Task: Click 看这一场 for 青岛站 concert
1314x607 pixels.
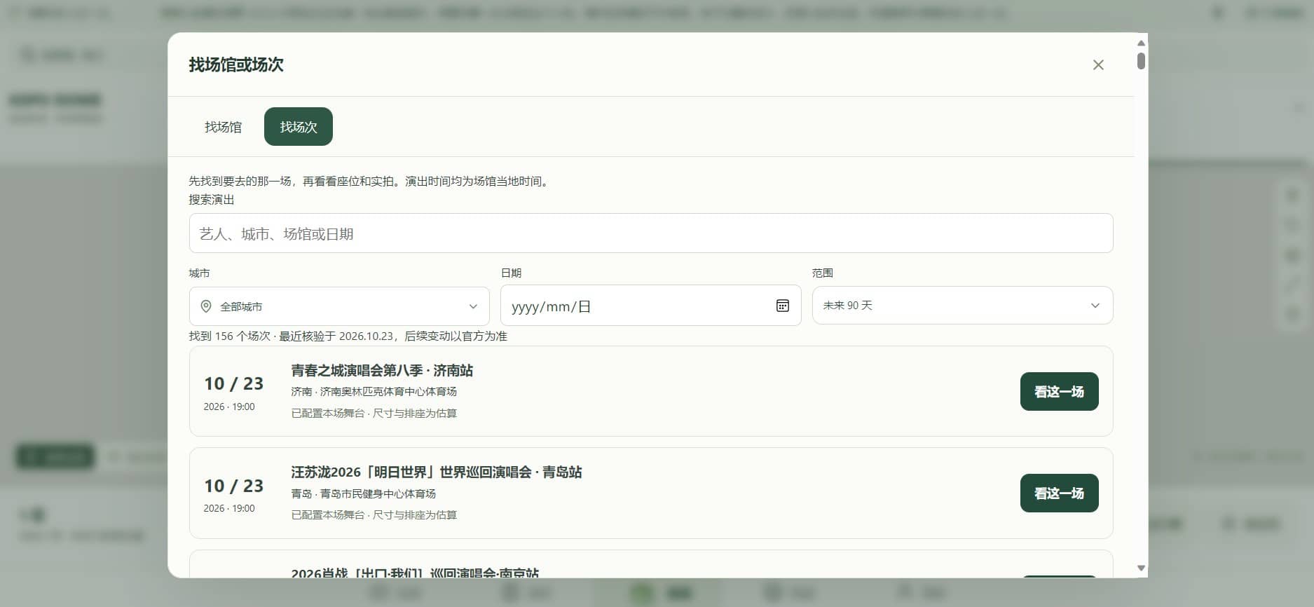Action: pos(1059,493)
